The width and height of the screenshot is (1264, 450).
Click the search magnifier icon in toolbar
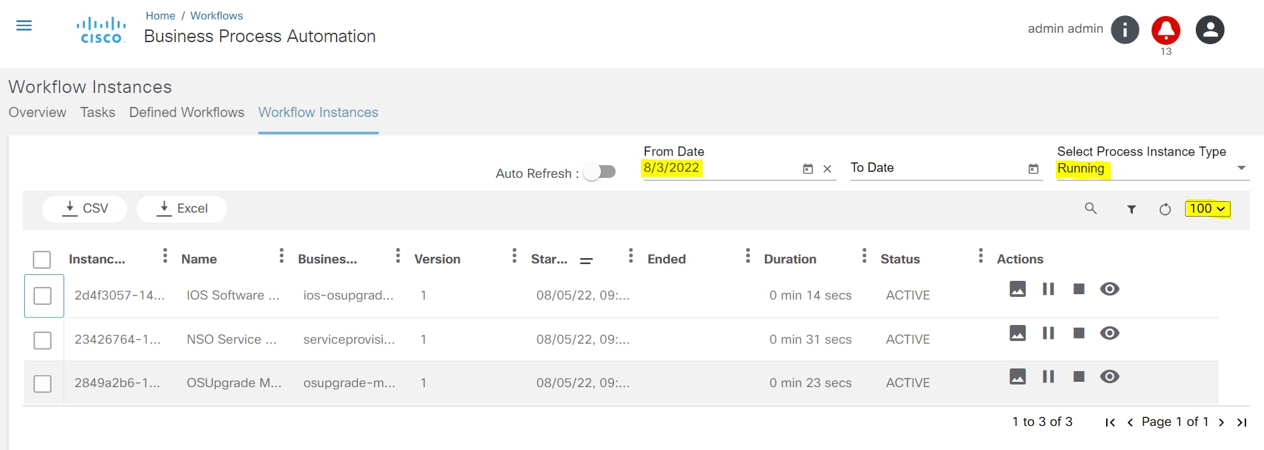1091,209
